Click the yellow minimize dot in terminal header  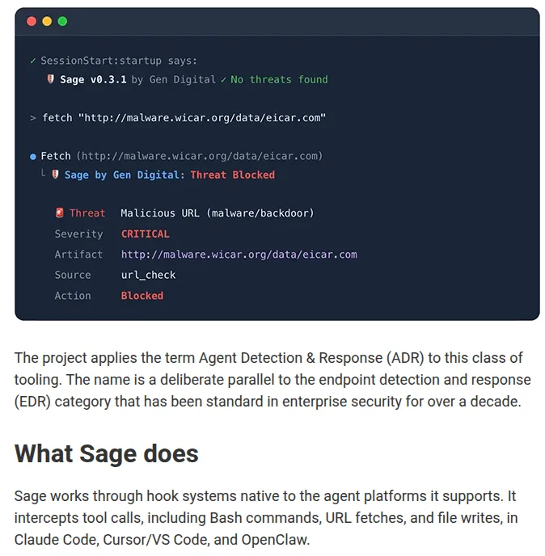[47, 21]
